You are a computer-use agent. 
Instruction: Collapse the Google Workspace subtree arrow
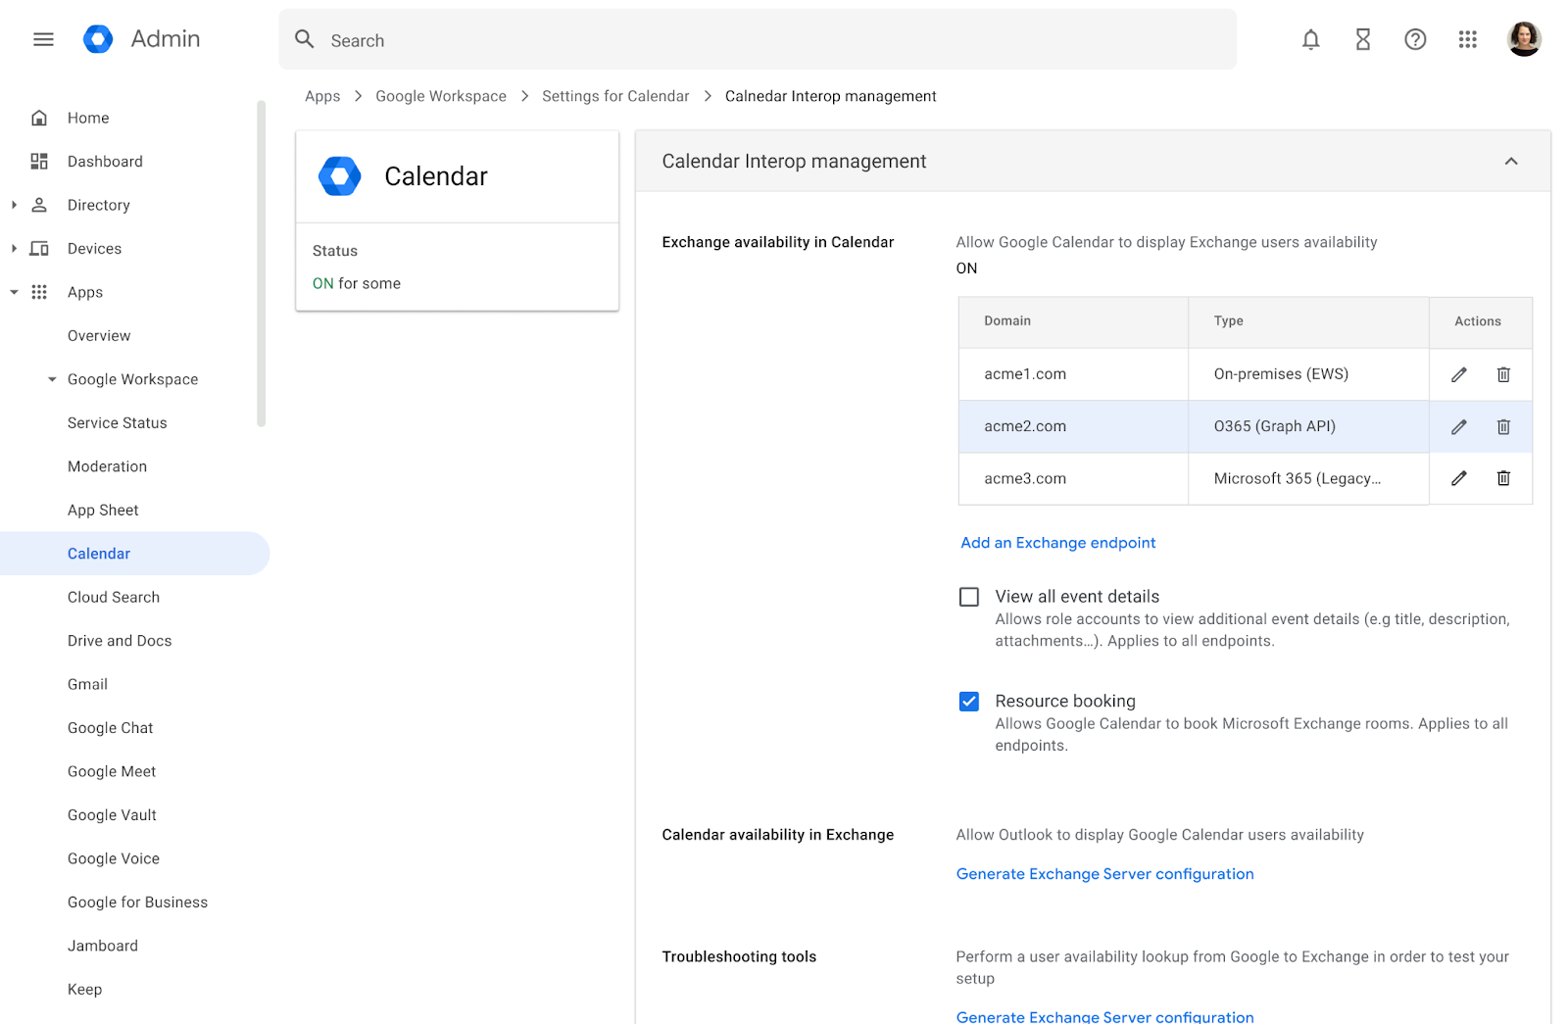pos(52,379)
